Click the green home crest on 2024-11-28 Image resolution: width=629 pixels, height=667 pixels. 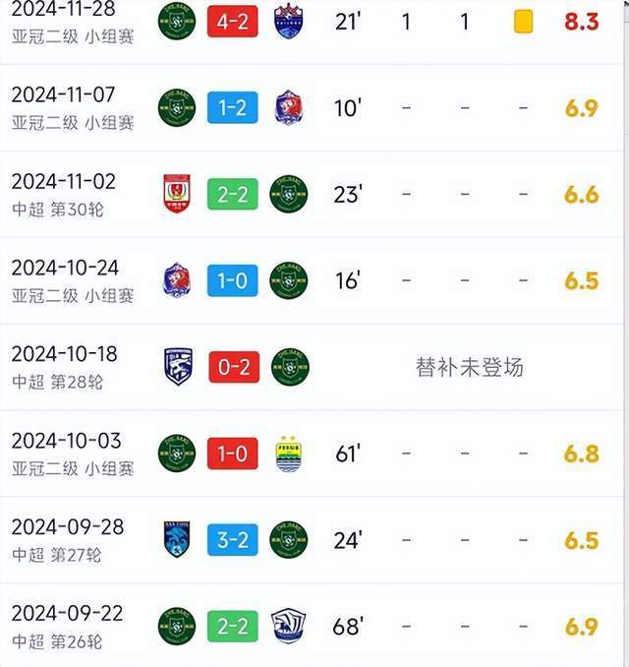(x=177, y=21)
